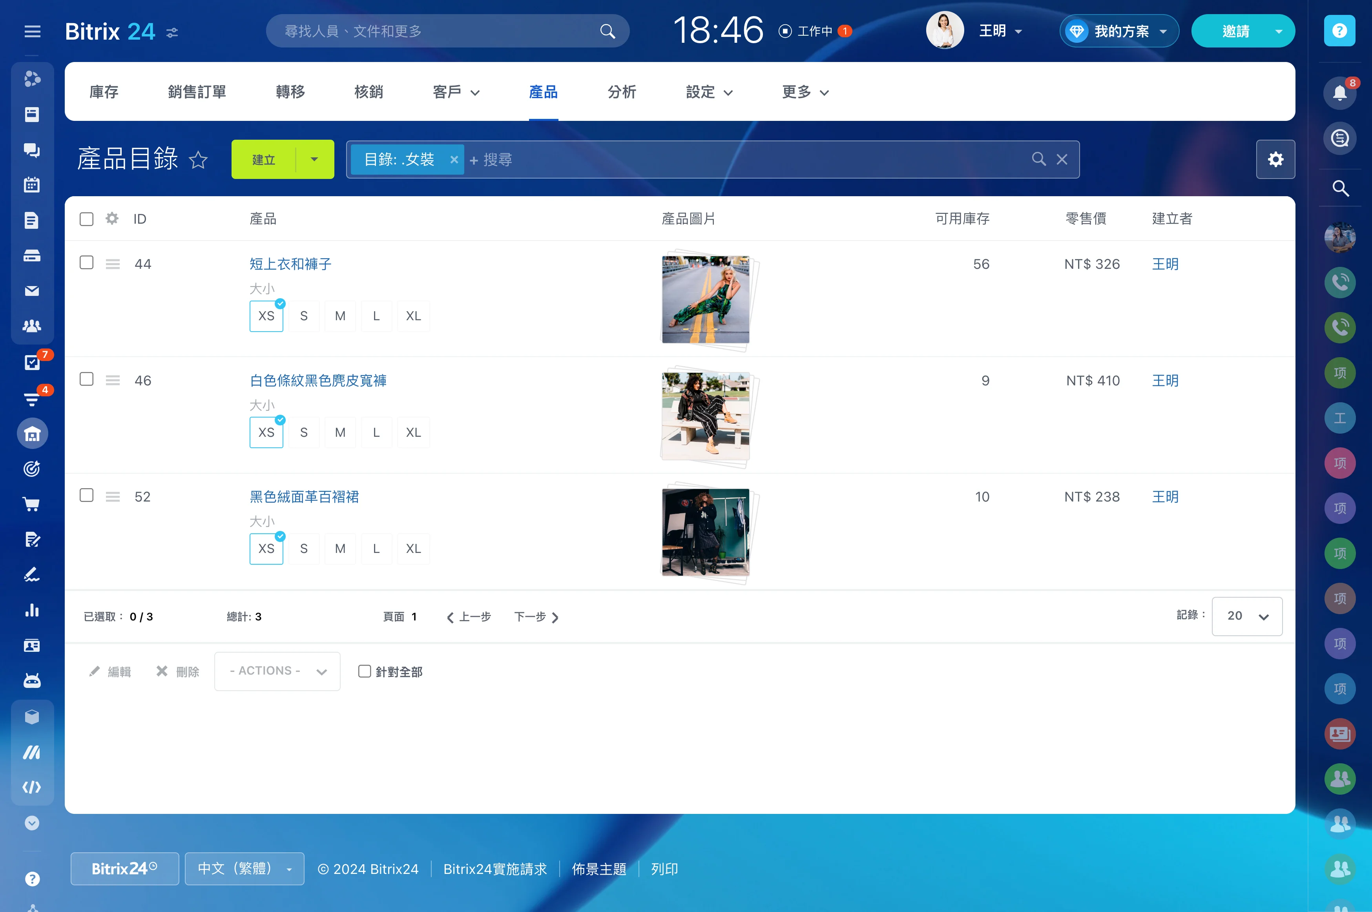Click the 下一步 pagination link
Screen dimensions: 1372x912
point(536,617)
